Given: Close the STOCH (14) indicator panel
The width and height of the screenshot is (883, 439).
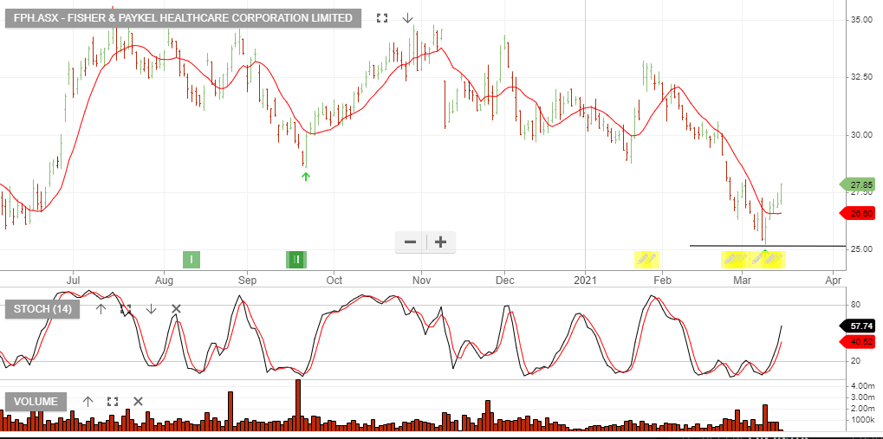Looking at the screenshot, I should tap(176, 308).
